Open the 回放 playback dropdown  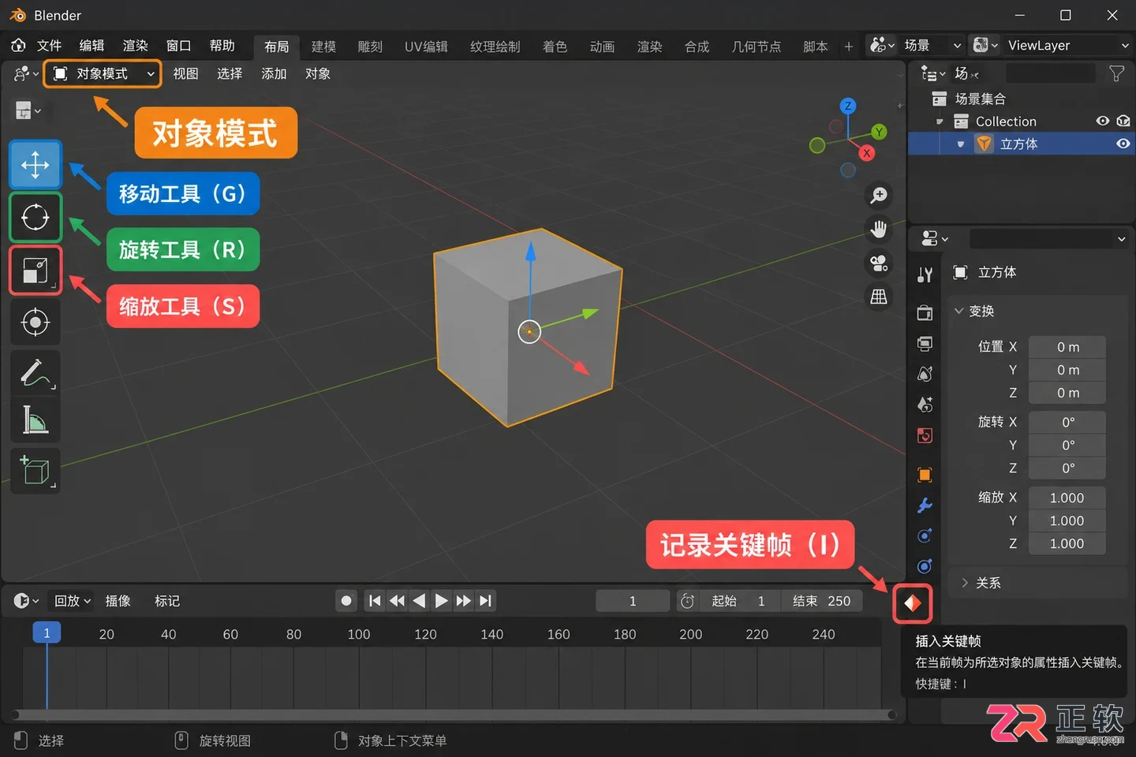coord(73,601)
